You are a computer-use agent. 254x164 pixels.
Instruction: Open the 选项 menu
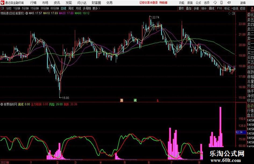(x=207, y=3)
